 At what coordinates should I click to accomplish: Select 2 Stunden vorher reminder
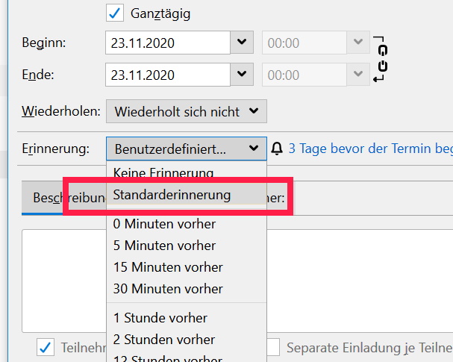(x=164, y=340)
